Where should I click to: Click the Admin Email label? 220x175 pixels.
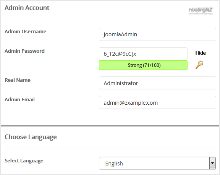[x=19, y=99]
